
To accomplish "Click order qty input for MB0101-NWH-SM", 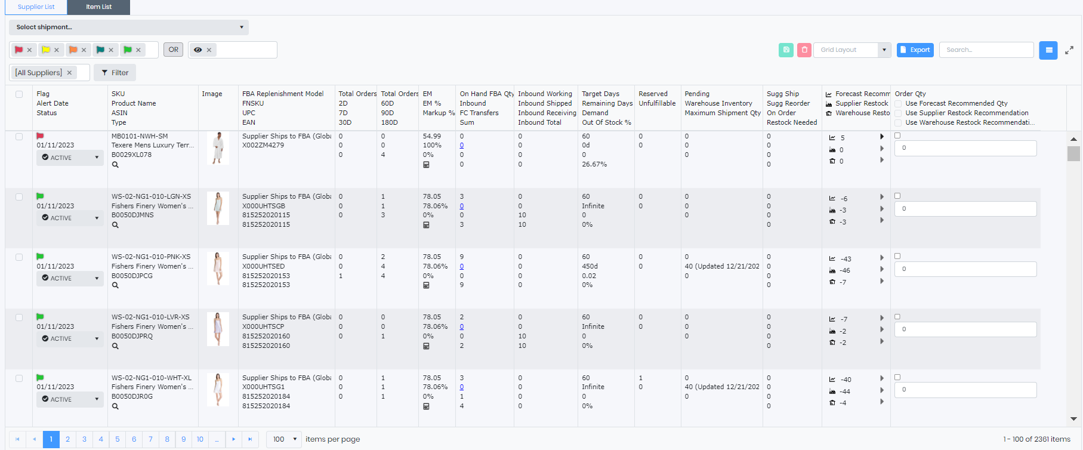I will click(x=965, y=148).
